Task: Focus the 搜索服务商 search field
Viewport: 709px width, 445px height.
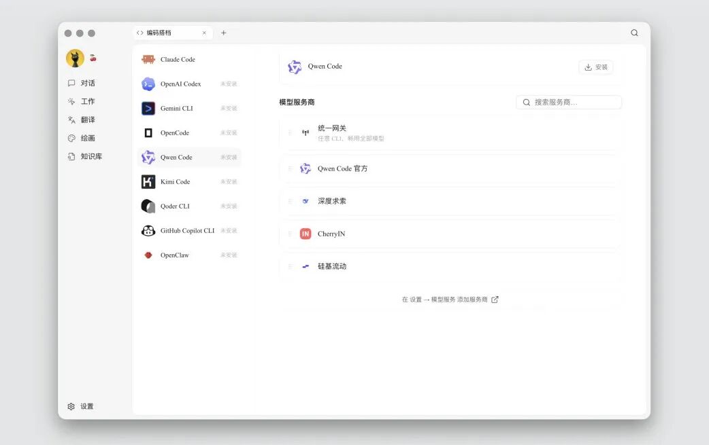Action: click(x=569, y=103)
